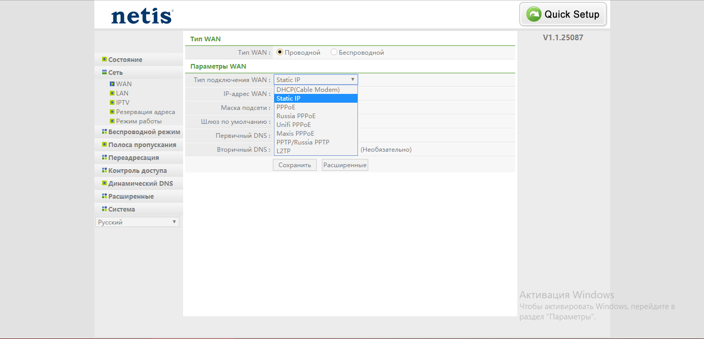The height and width of the screenshot is (339, 704).
Task: Click the green Quick Setup arrow icon
Action: pos(534,14)
